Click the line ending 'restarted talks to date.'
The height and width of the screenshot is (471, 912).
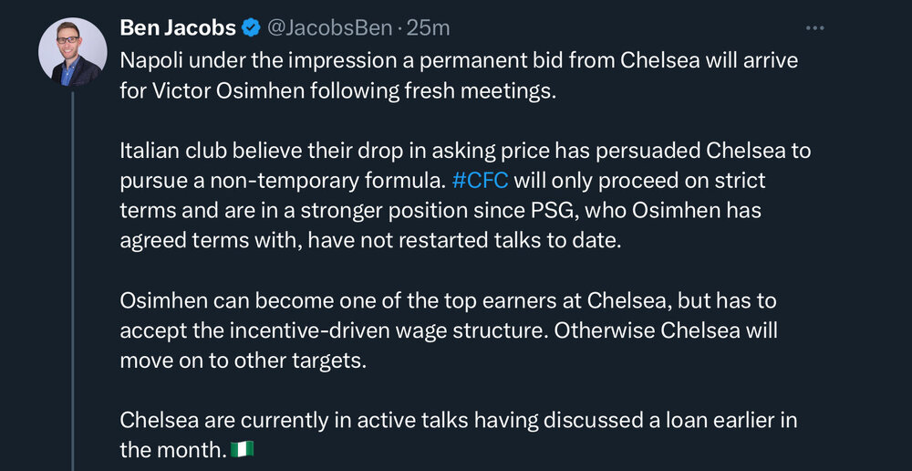(x=370, y=240)
